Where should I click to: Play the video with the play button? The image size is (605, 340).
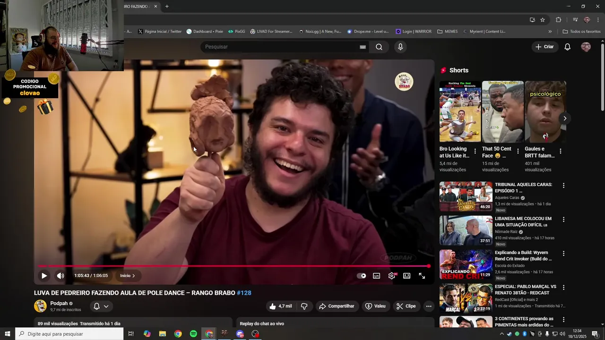coord(44,276)
